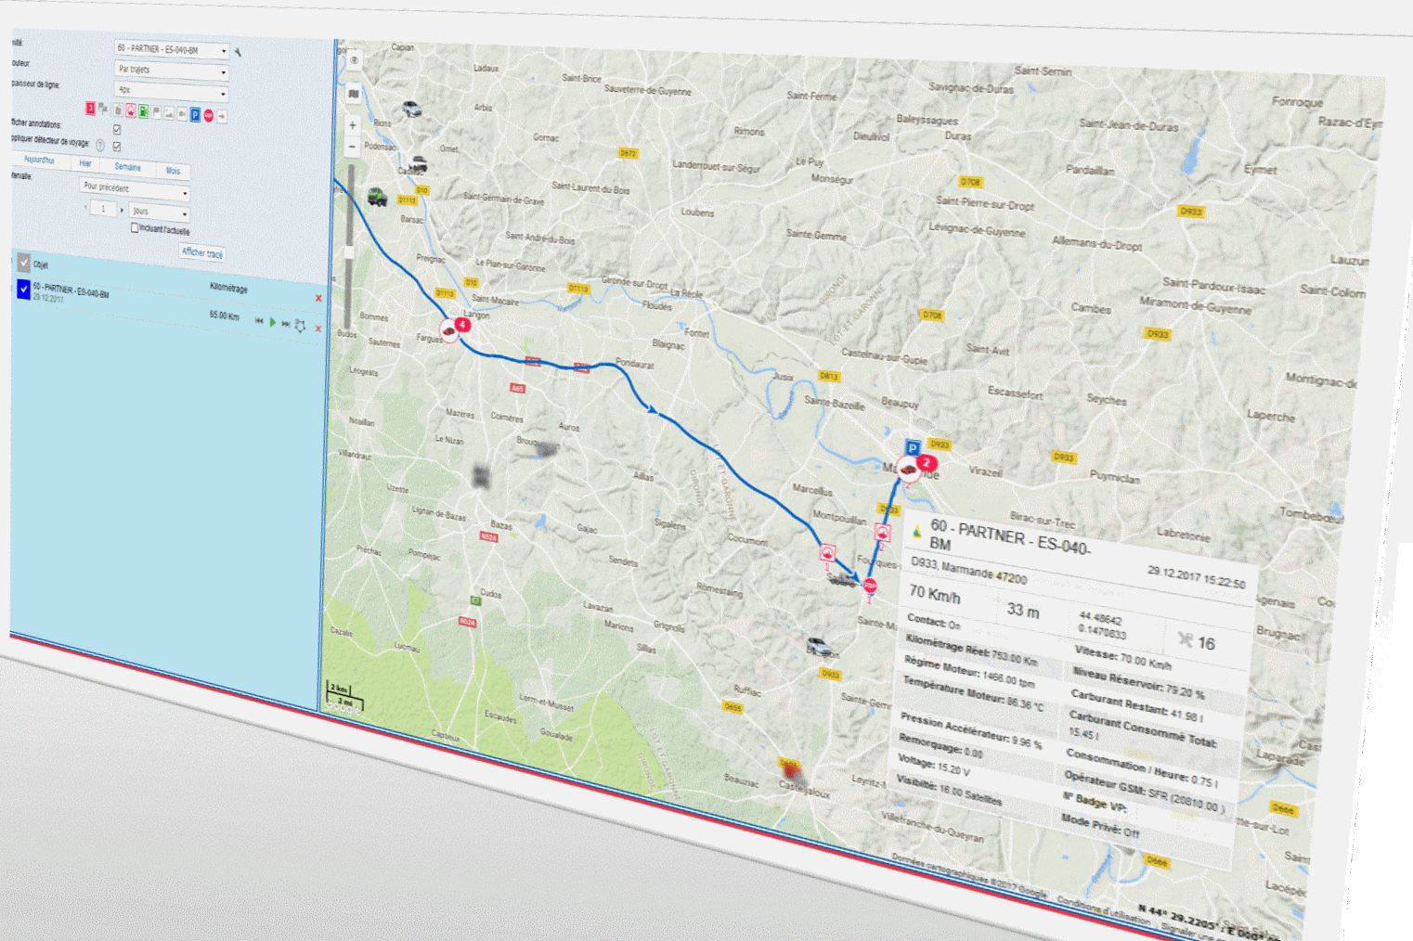This screenshot has width=1413, height=941.
Task: Open wrench settings next to unit dropdown
Action: pos(238,52)
